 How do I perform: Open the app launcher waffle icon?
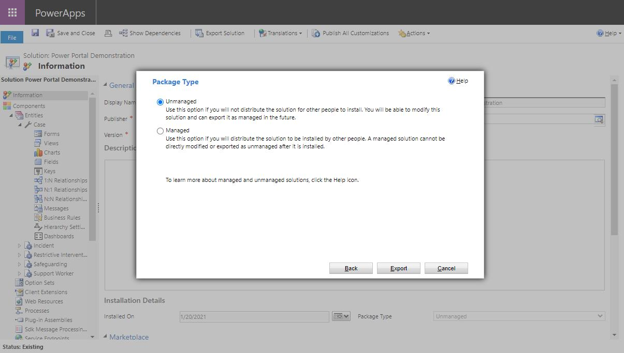12,12
